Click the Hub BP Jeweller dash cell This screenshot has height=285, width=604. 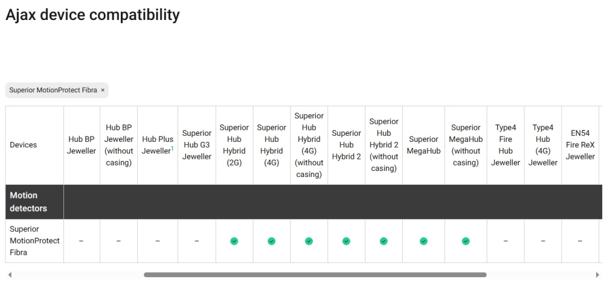82,241
